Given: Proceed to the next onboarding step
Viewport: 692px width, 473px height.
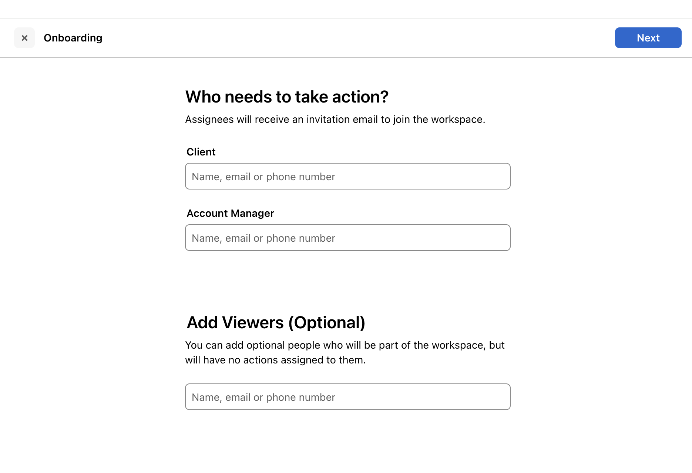Looking at the screenshot, I should [x=648, y=38].
